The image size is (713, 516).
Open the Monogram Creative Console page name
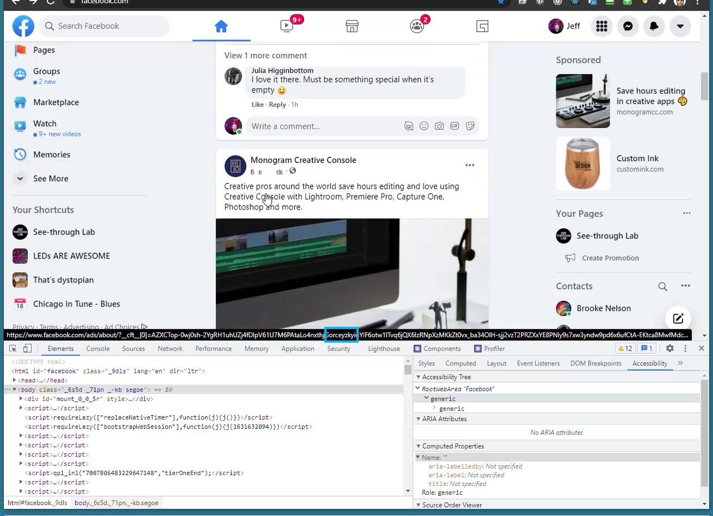303,160
